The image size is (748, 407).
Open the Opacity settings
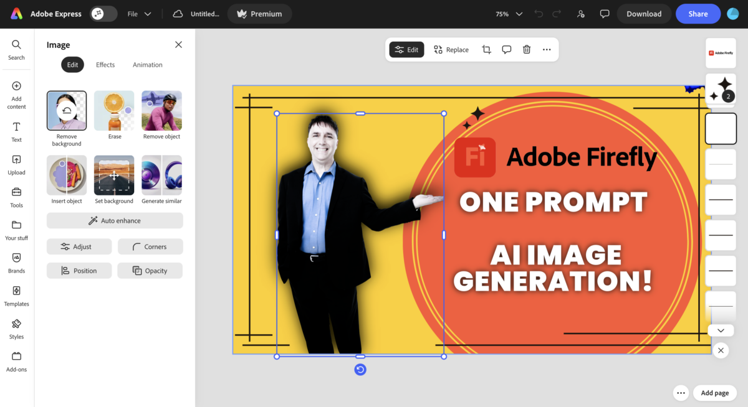(150, 271)
